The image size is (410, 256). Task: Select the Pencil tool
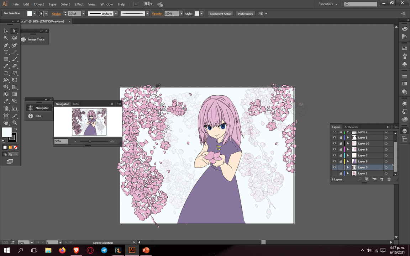6,66
